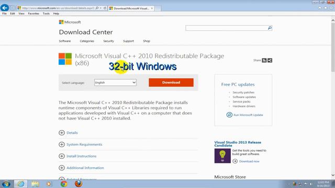Click the Microsoft Store heading
335x188 pixels.
coord(230,177)
